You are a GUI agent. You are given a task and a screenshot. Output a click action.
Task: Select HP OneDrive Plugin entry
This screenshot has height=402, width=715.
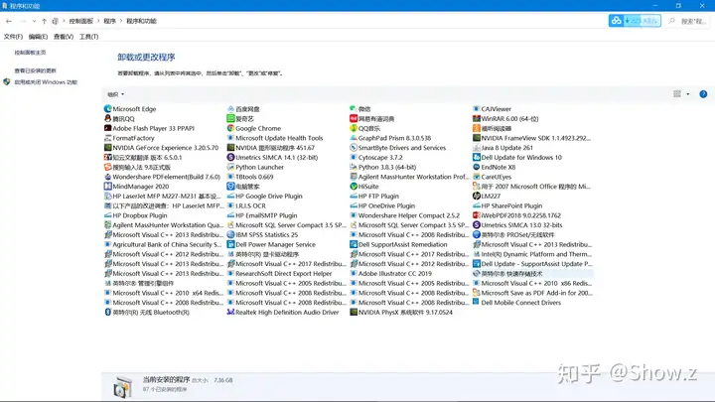point(382,206)
